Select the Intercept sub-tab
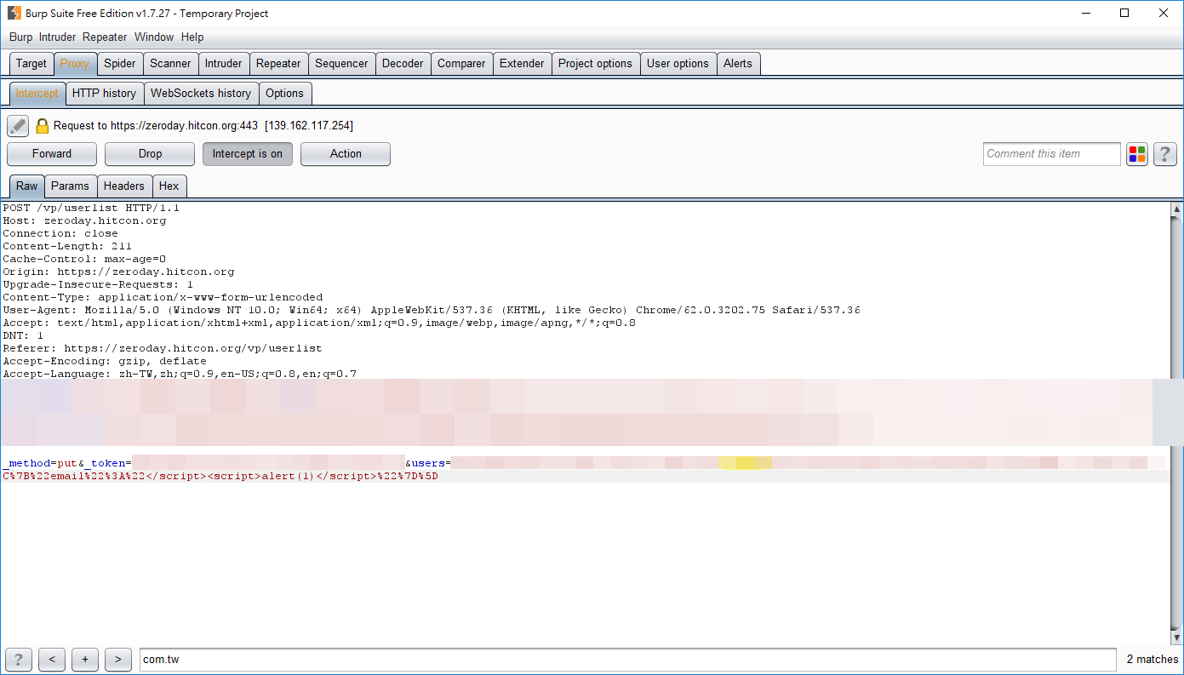1184x675 pixels. coord(37,94)
